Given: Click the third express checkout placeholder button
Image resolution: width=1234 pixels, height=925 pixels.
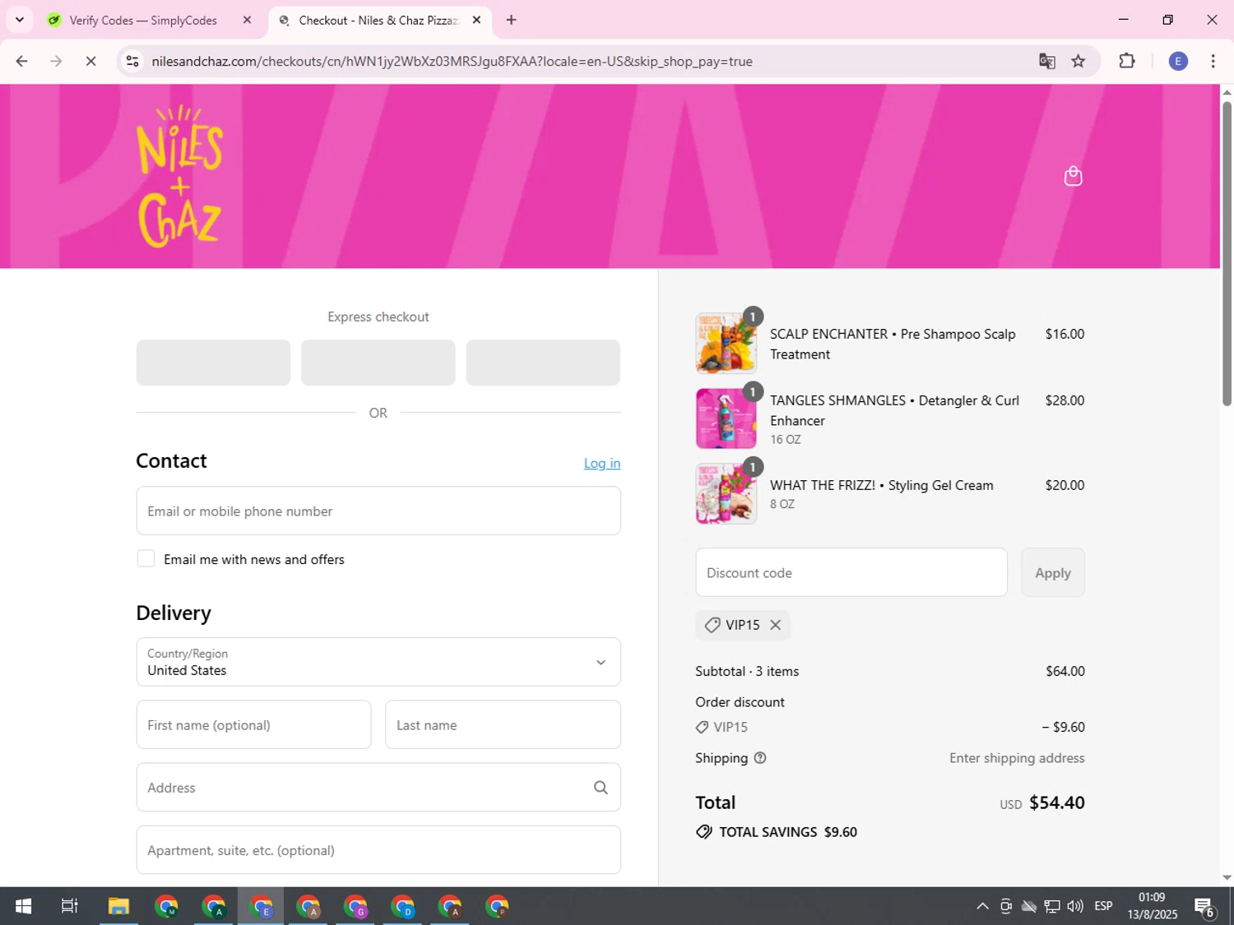Looking at the screenshot, I should (x=543, y=363).
